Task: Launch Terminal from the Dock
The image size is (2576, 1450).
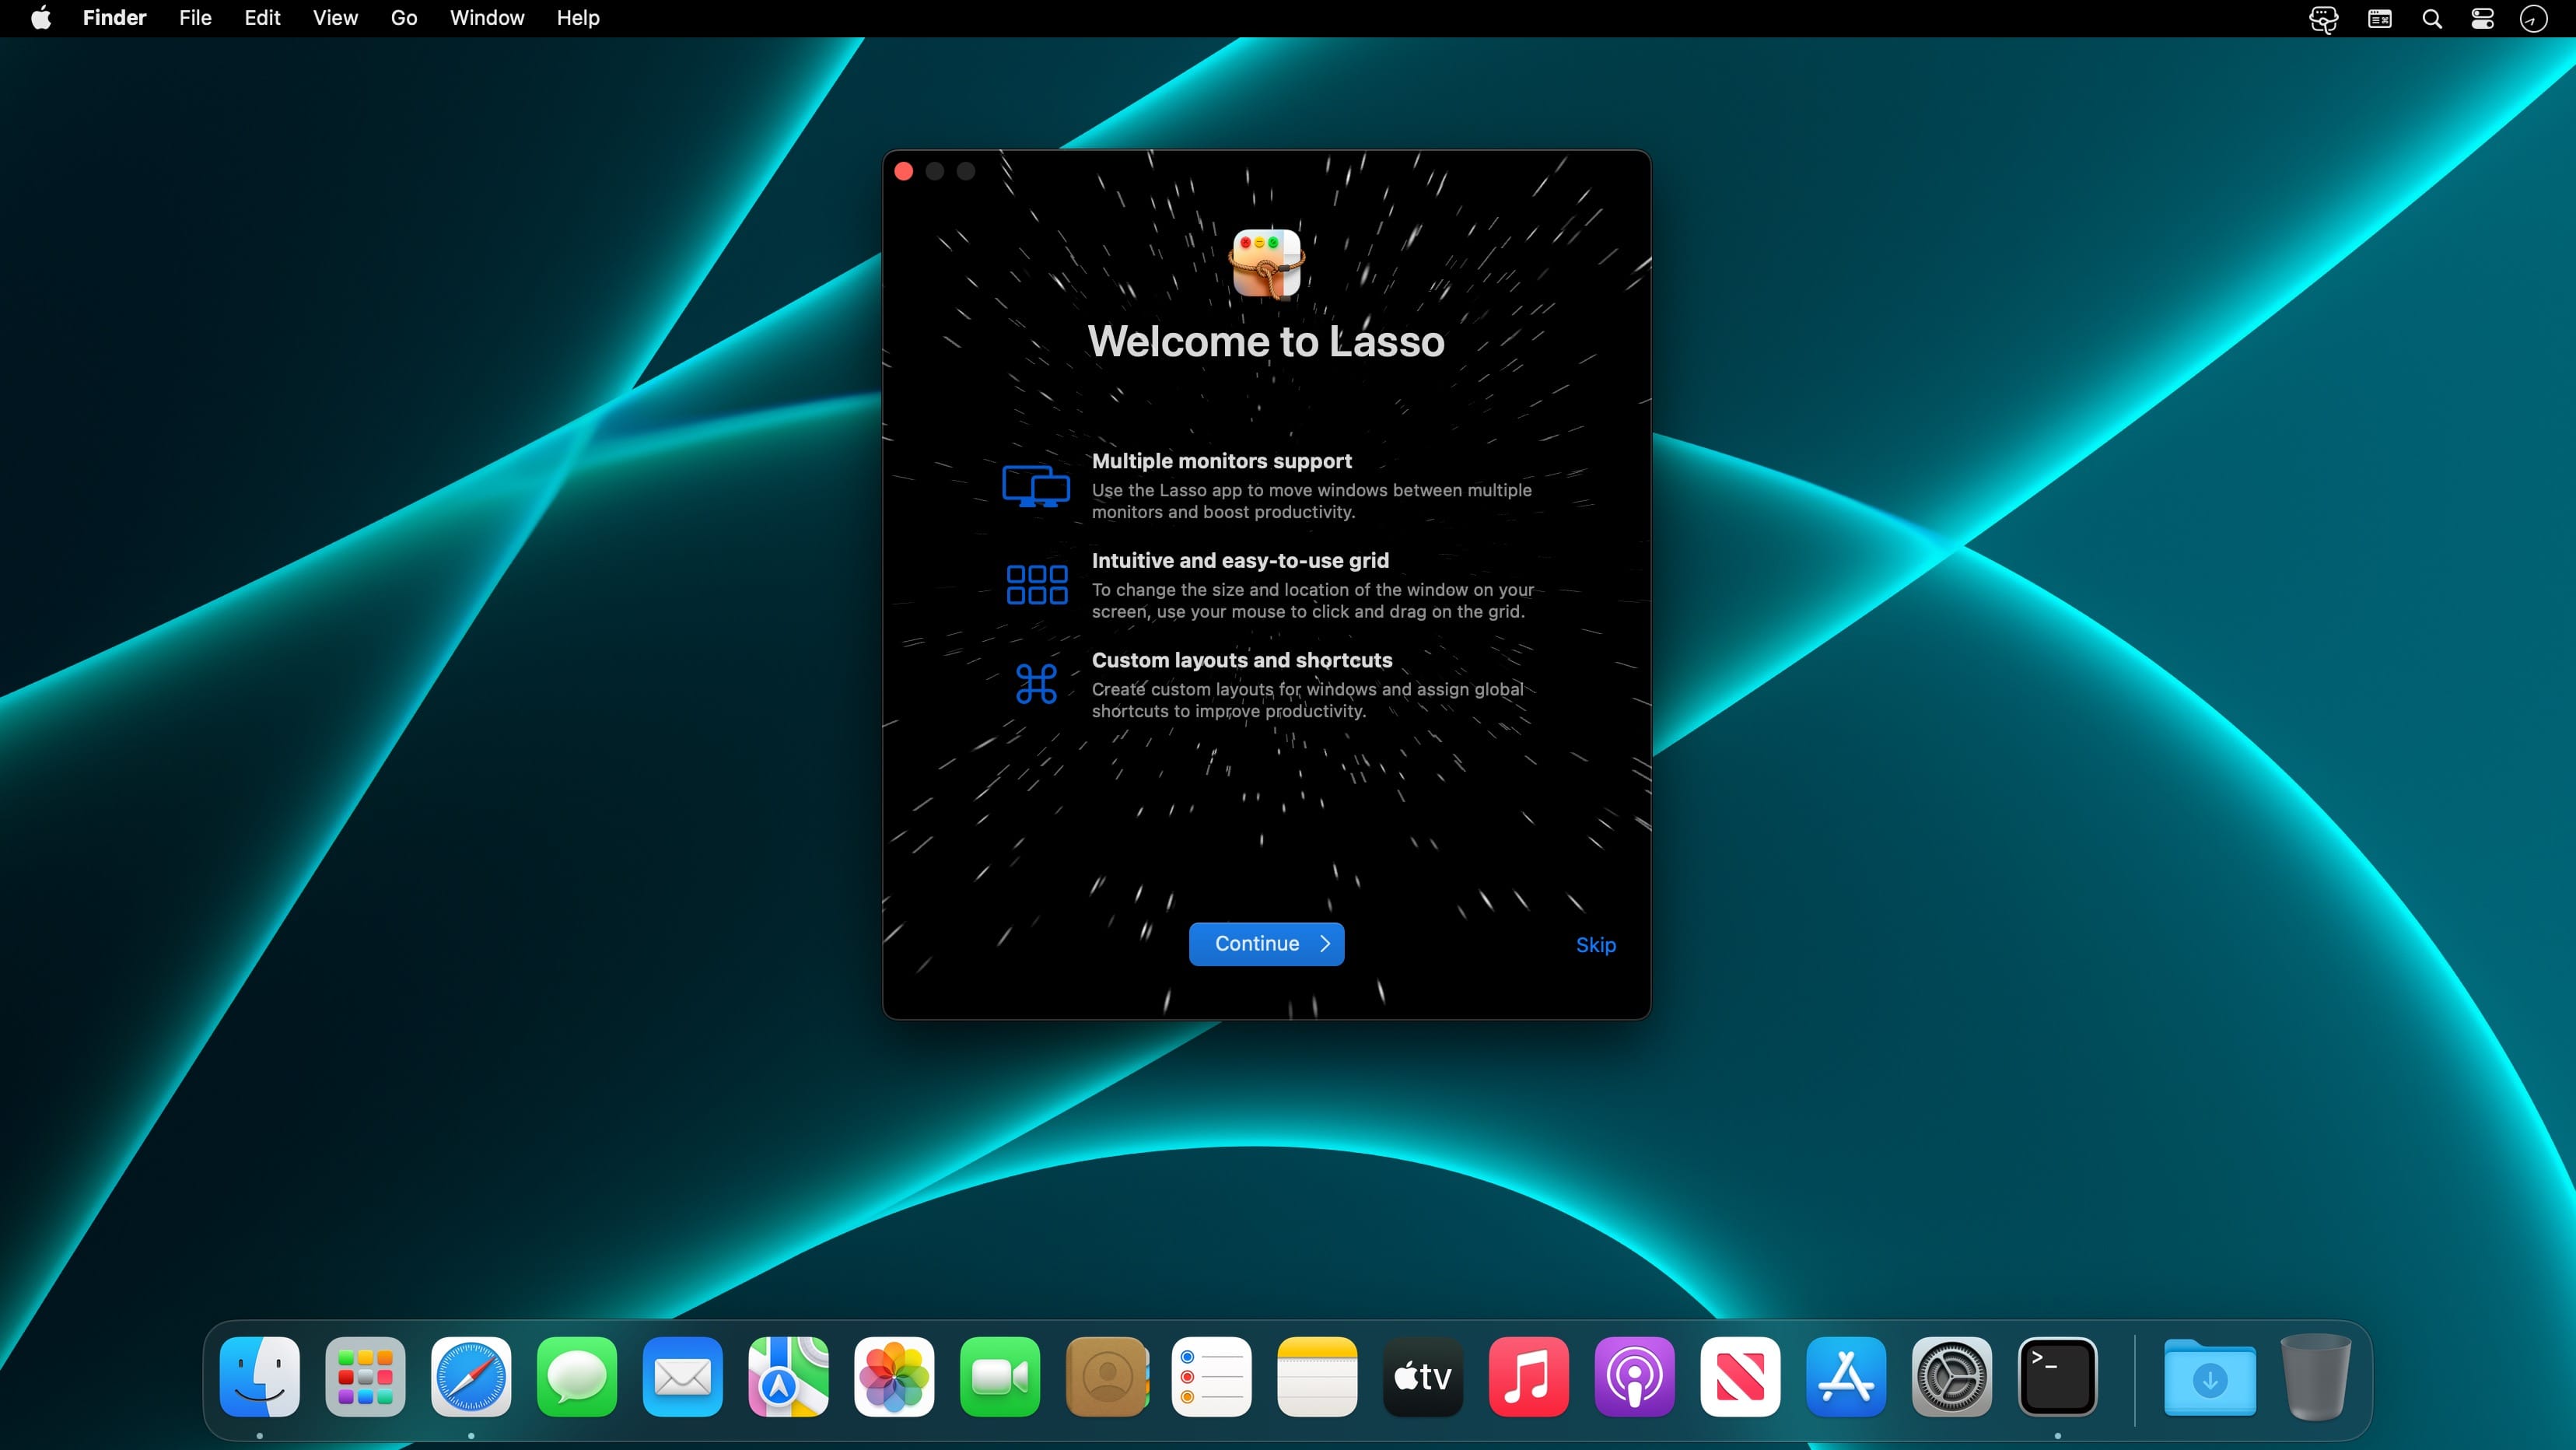Action: [x=2058, y=1377]
